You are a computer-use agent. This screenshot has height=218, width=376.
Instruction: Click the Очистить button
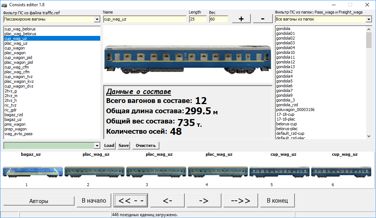[x=146, y=145]
